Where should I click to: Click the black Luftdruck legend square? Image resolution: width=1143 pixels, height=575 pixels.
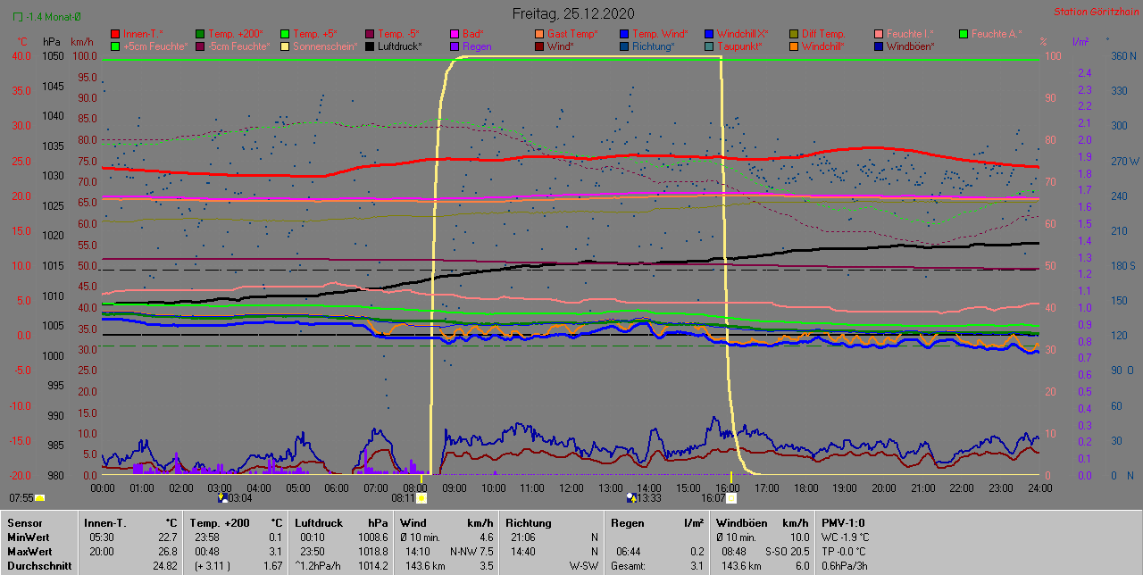click(x=370, y=46)
